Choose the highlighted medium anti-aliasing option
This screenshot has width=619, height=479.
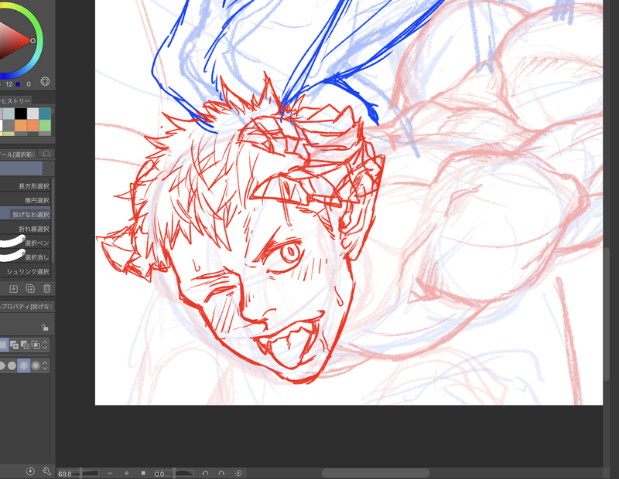(24, 365)
